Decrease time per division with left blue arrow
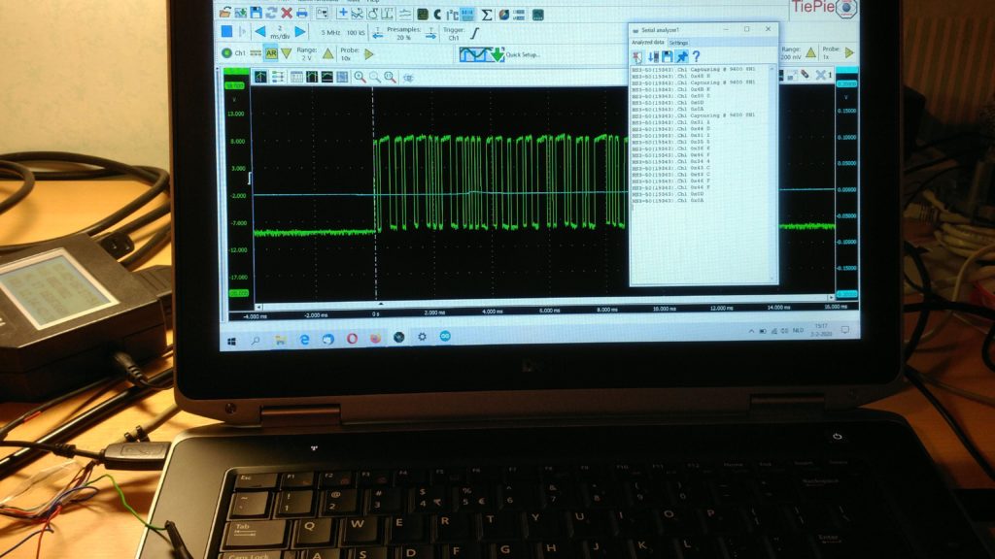Image resolution: width=995 pixels, height=559 pixels. tap(260, 31)
